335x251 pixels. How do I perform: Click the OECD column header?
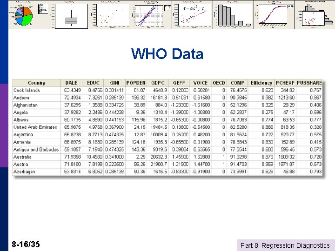(219, 83)
